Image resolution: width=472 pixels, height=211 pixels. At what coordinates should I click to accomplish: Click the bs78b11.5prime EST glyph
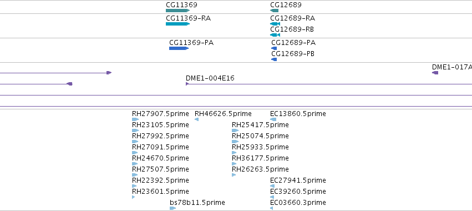(173, 208)
